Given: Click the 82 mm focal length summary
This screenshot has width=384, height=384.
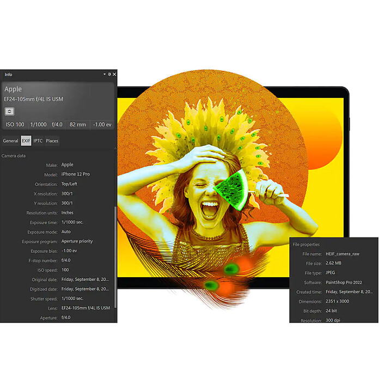Looking at the screenshot, I should tap(78, 125).
